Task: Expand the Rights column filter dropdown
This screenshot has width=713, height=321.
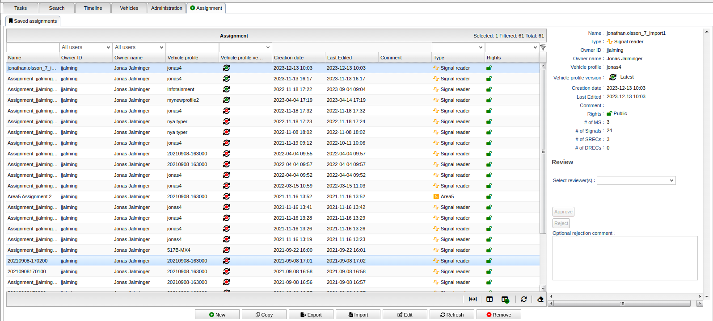Action: [512, 47]
